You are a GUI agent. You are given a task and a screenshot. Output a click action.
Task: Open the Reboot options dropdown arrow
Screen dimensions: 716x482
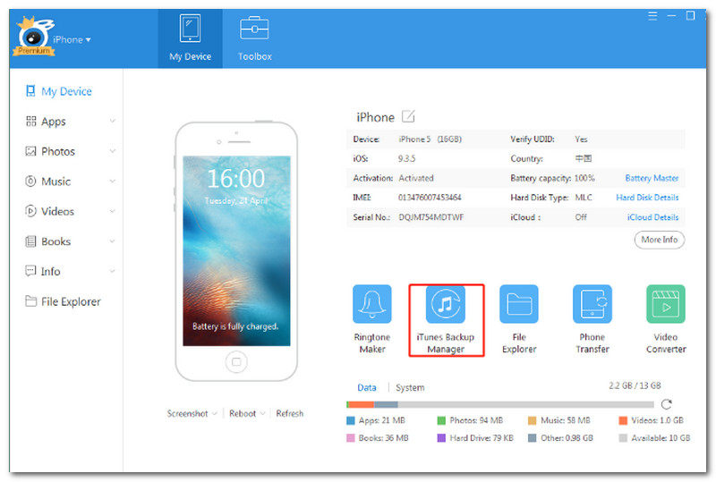[262, 413]
